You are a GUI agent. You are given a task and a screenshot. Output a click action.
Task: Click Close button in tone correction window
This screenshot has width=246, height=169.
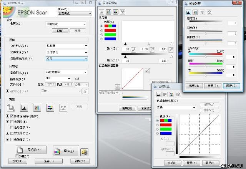210,163
